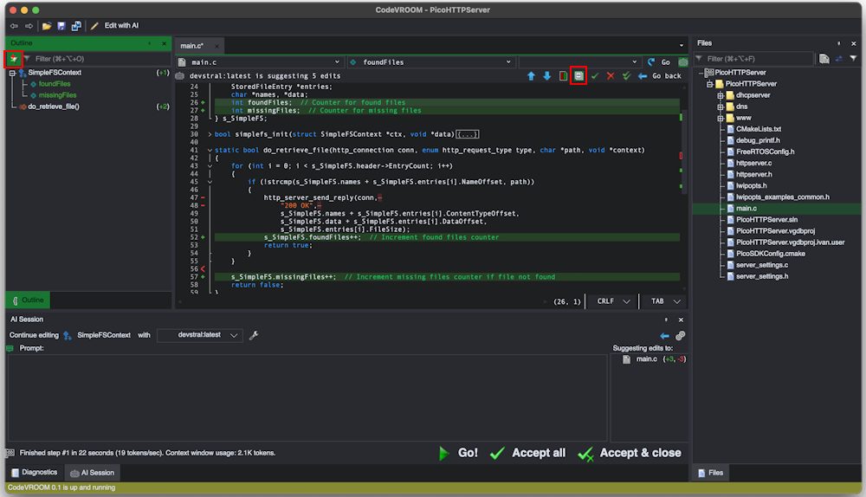Switch to the AI Session tab
Viewport: 866px width, 497px height.
click(93, 473)
